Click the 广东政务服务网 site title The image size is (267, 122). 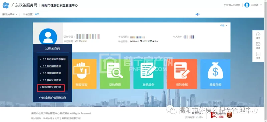pos(24,5)
